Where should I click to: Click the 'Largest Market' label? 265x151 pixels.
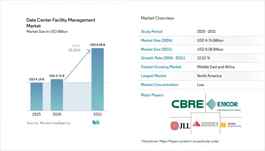tap(153, 76)
